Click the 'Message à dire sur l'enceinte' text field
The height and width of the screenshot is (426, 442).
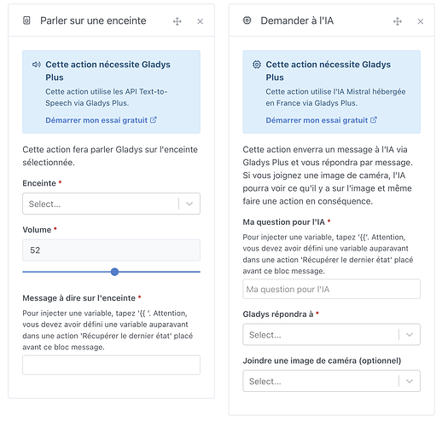(111, 365)
